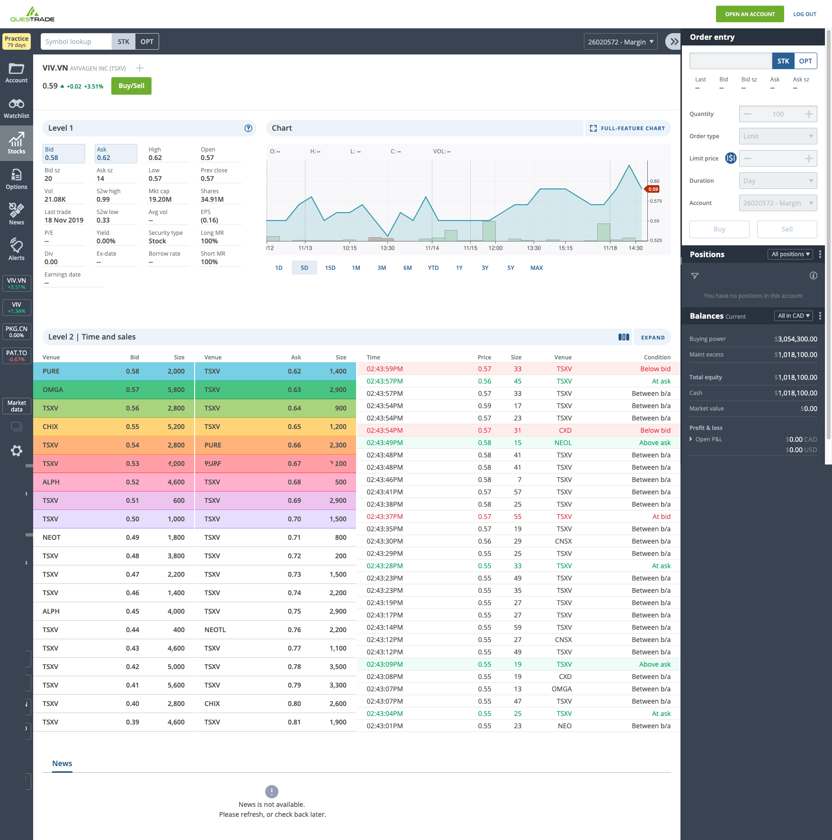This screenshot has width=832, height=840.
Task: Select STK in order entry
Action: tap(783, 61)
